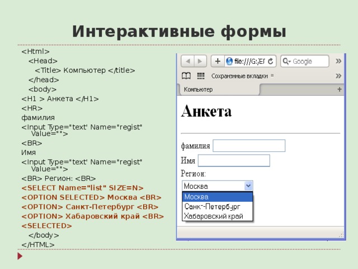Click the globe site icon in address bar
This screenshot has height=269, width=358.
coord(229,61)
